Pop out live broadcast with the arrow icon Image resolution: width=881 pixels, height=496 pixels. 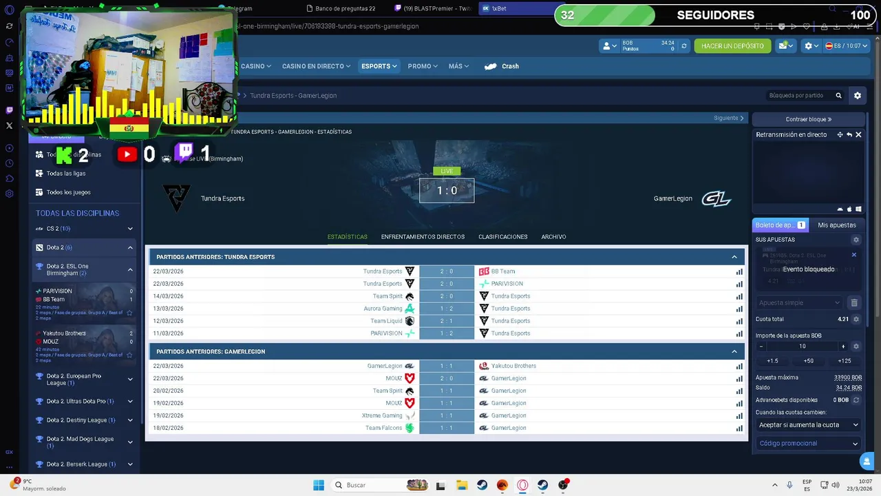[x=849, y=135]
